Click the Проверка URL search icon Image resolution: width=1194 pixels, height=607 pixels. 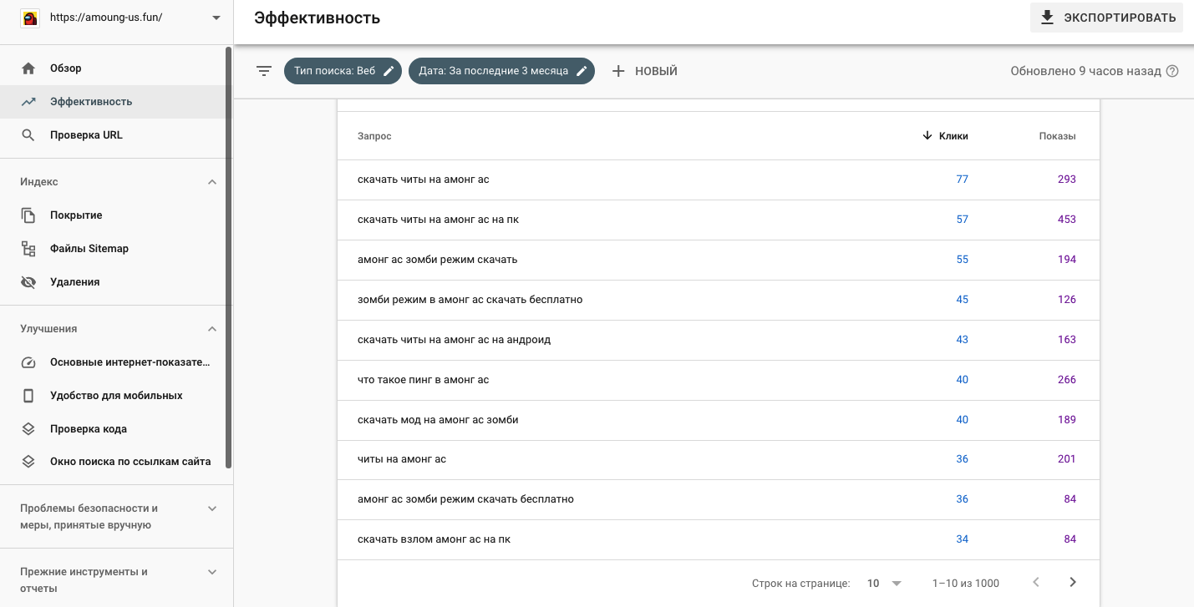(x=28, y=135)
